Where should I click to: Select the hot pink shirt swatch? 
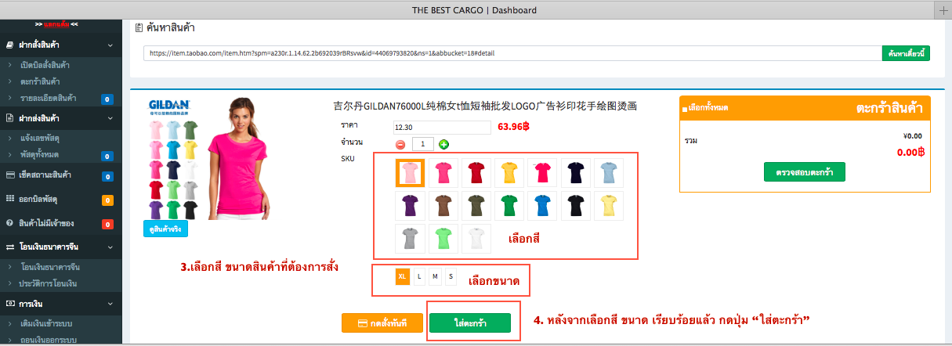pyautogui.click(x=443, y=173)
